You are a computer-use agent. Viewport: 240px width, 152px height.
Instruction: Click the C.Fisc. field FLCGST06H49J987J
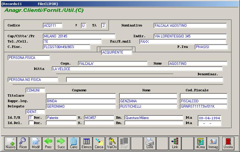point(67,47)
